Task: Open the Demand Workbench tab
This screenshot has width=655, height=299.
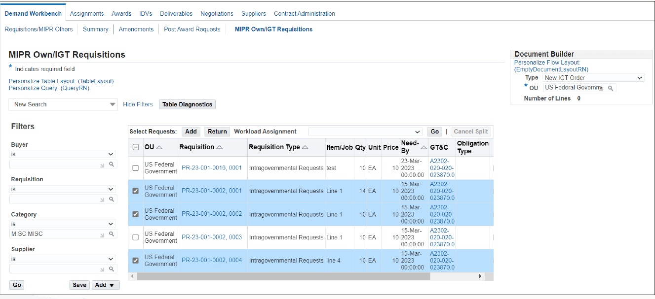Action: tap(33, 14)
